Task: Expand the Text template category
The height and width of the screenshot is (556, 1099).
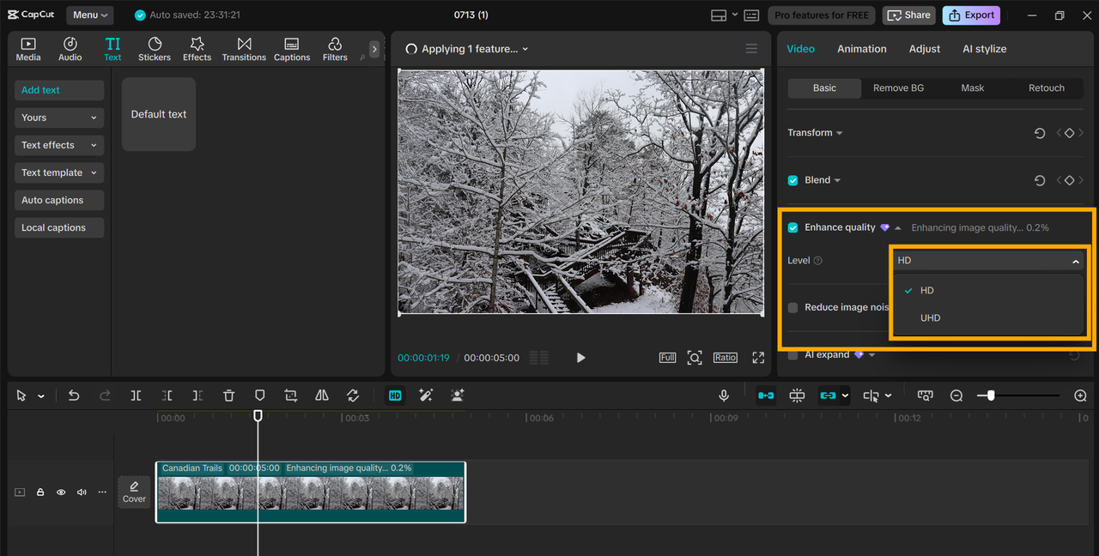Action: pos(59,172)
